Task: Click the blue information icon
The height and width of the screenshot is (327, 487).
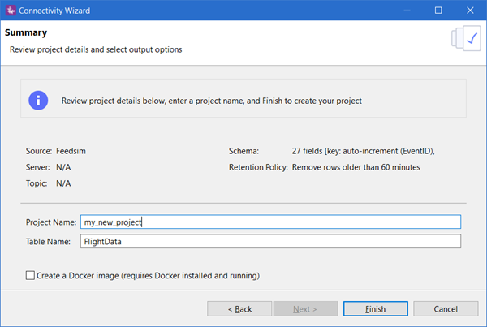Action: 38,101
